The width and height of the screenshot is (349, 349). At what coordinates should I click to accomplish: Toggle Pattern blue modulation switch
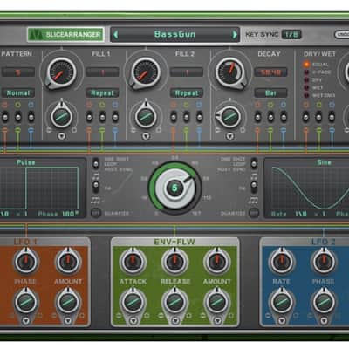pos(31,116)
